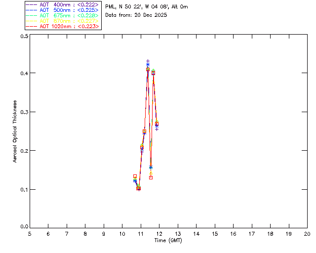
Task: Click the y-axis value 0.1
Action: point(24,190)
